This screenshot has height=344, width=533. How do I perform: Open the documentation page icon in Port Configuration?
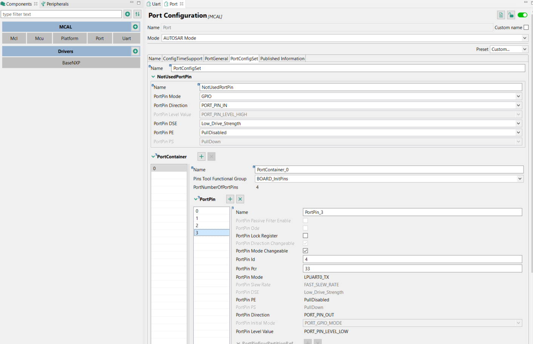[501, 15]
